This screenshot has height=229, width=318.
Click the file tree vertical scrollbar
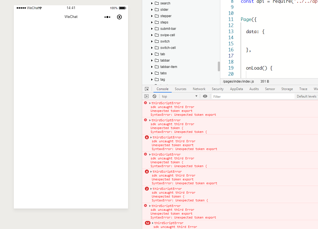tap(219, 66)
